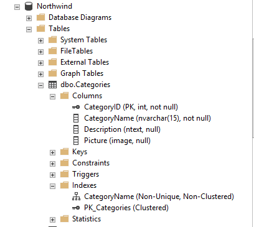This screenshot has width=254, height=227.
Task: Select 'CategoryID (PK, int, not null)' text
Action: pyautogui.click(x=131, y=107)
